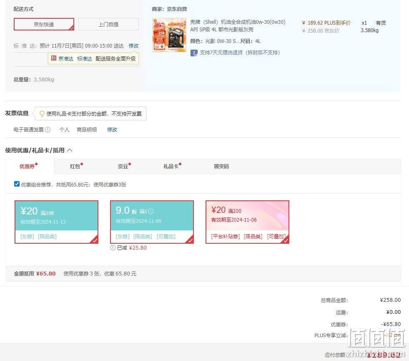This screenshot has height=361, width=409.
Task: Toggle ¥20 满198 coupon
Action: [56, 222]
